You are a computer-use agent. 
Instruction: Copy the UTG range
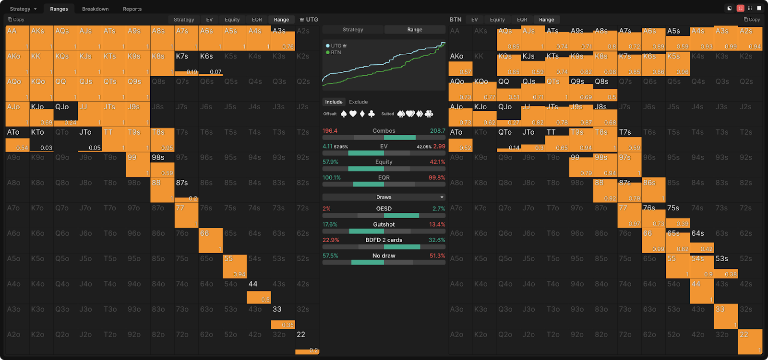tap(16, 20)
